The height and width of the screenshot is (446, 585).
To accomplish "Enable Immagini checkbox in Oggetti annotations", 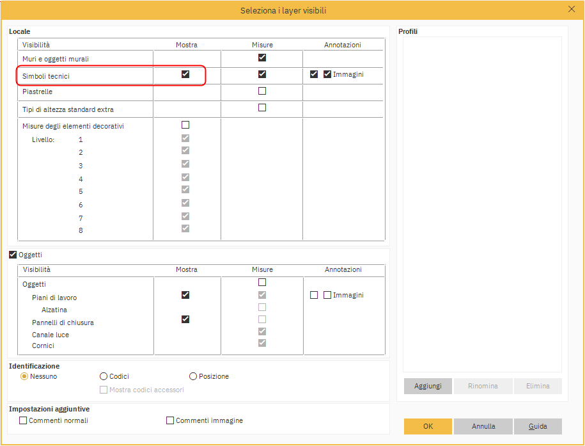I will [327, 295].
